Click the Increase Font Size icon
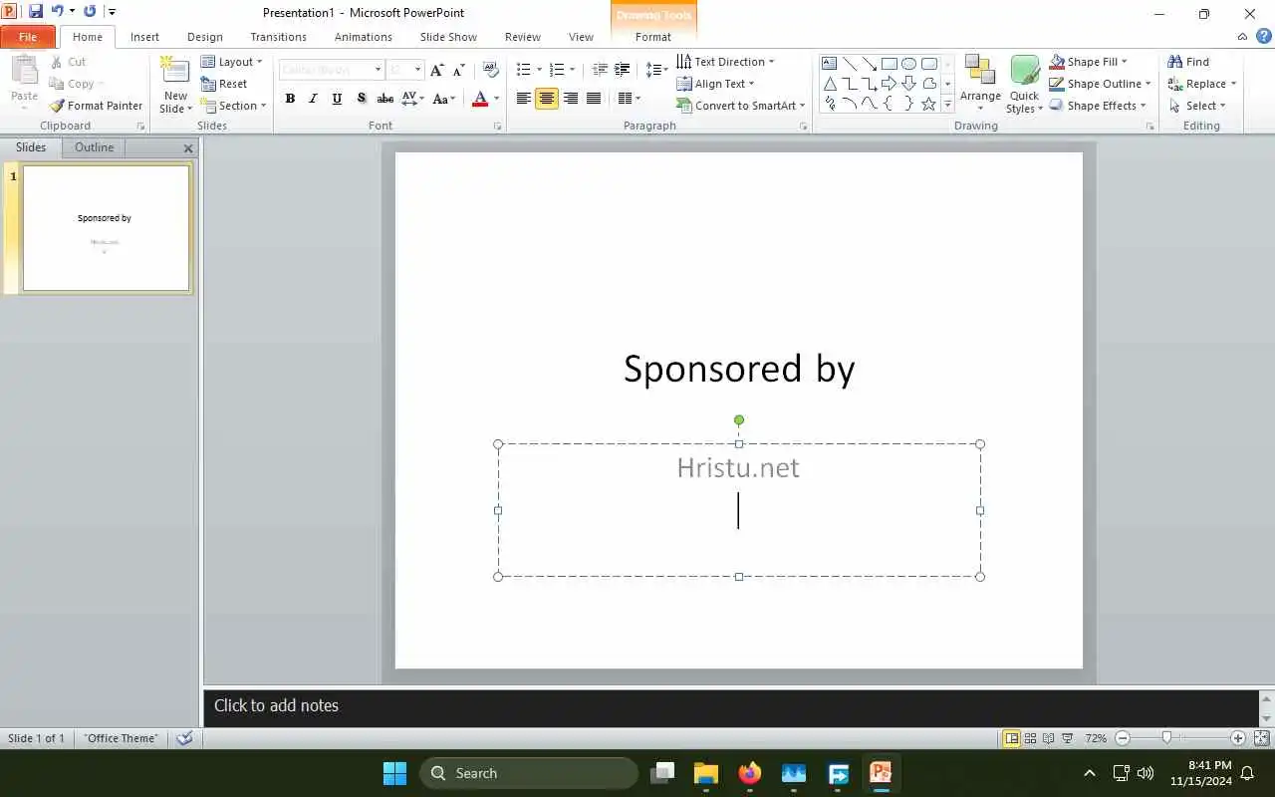 (436, 70)
